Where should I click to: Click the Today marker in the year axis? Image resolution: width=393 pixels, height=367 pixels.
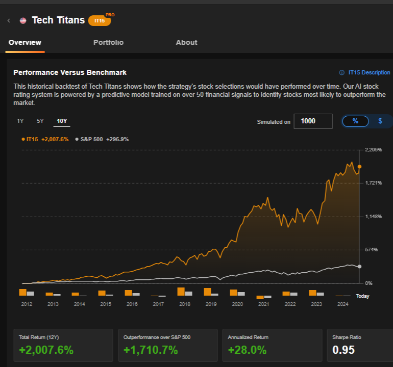click(362, 296)
